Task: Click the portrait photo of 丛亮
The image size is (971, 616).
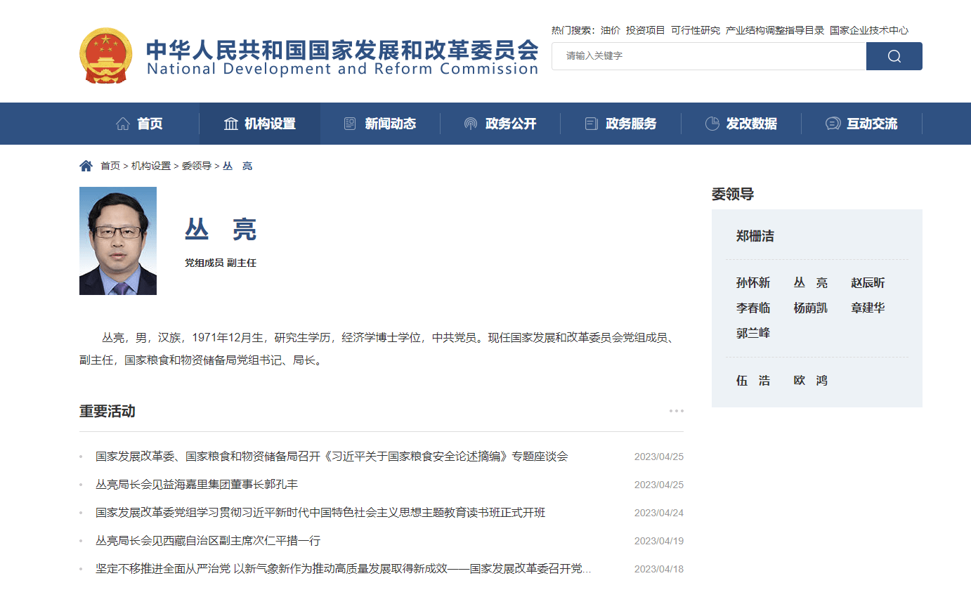Action: (118, 241)
